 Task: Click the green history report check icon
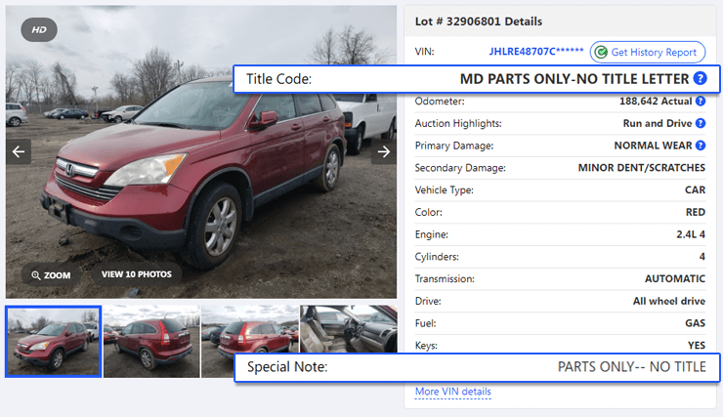[x=601, y=52]
